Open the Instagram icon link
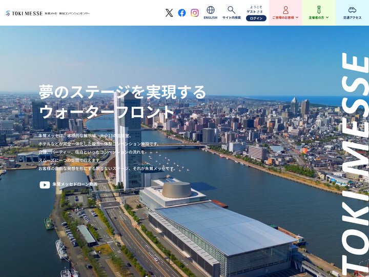This screenshot has width=369, height=277. click(x=195, y=13)
